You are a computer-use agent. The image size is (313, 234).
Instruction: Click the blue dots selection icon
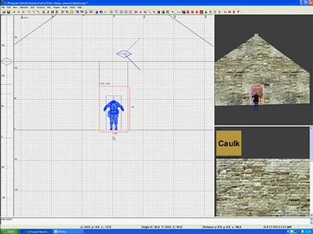[x=63, y=12]
